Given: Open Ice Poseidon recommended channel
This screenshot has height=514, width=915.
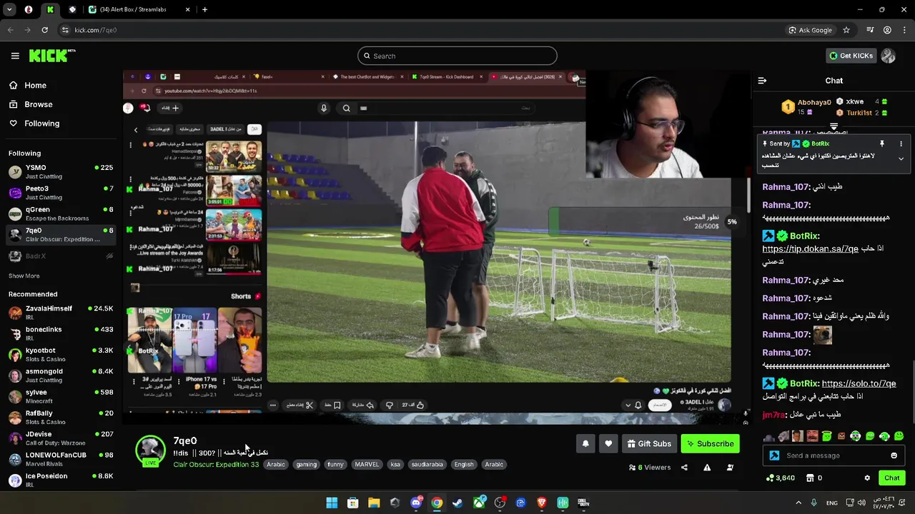Looking at the screenshot, I should point(60,480).
